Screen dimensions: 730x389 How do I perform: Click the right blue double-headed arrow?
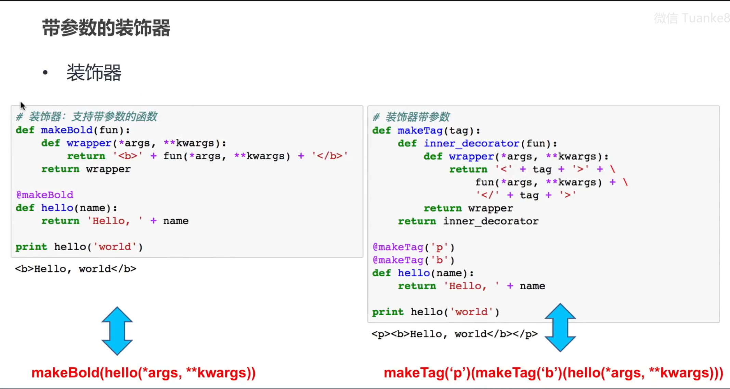(x=560, y=328)
